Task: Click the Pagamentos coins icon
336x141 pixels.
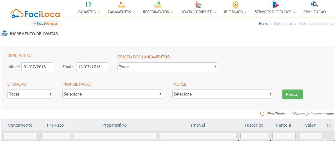Action: (121, 4)
